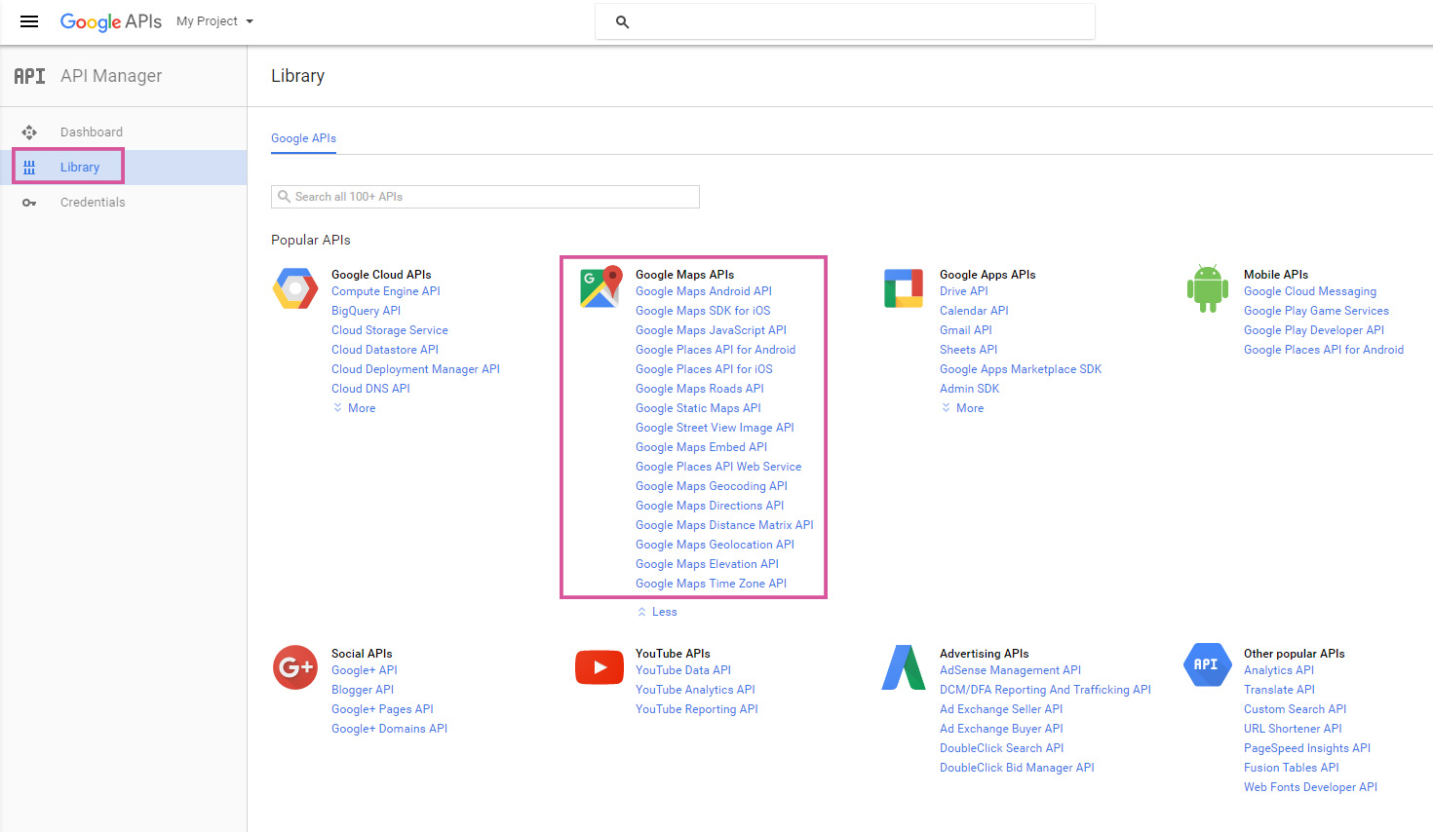The image size is (1433, 832).
Task: Open Google Maps JavaScript API link
Action: [x=711, y=330]
